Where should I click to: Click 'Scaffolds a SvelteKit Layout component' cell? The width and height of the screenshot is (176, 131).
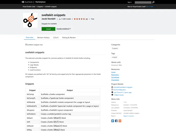70,110
